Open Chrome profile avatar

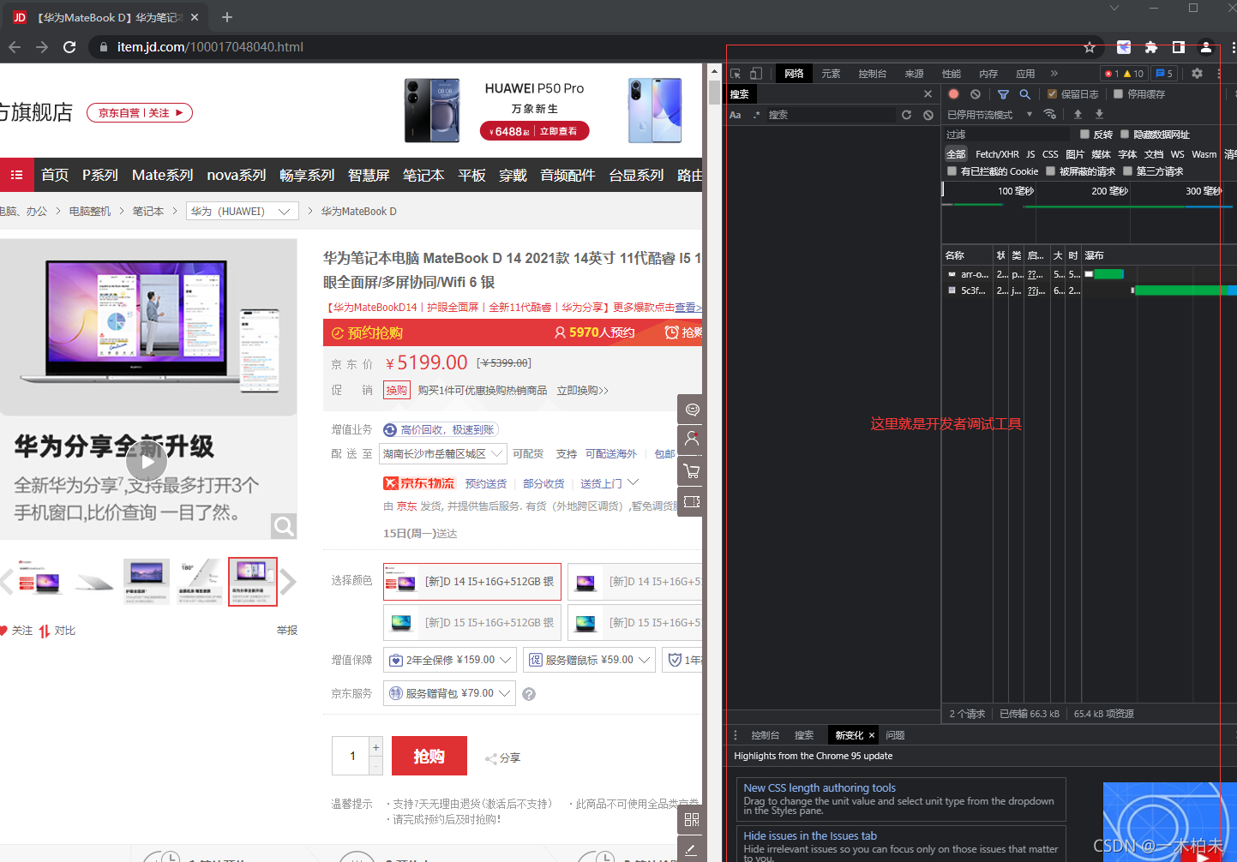[x=1206, y=47]
